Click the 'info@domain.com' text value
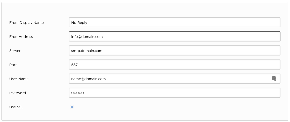Screen dimensions: 290x122 tap(87, 37)
